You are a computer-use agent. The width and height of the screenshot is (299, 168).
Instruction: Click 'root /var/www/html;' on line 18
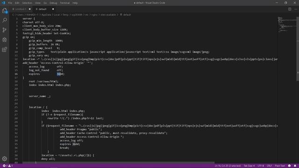pos(43,81)
